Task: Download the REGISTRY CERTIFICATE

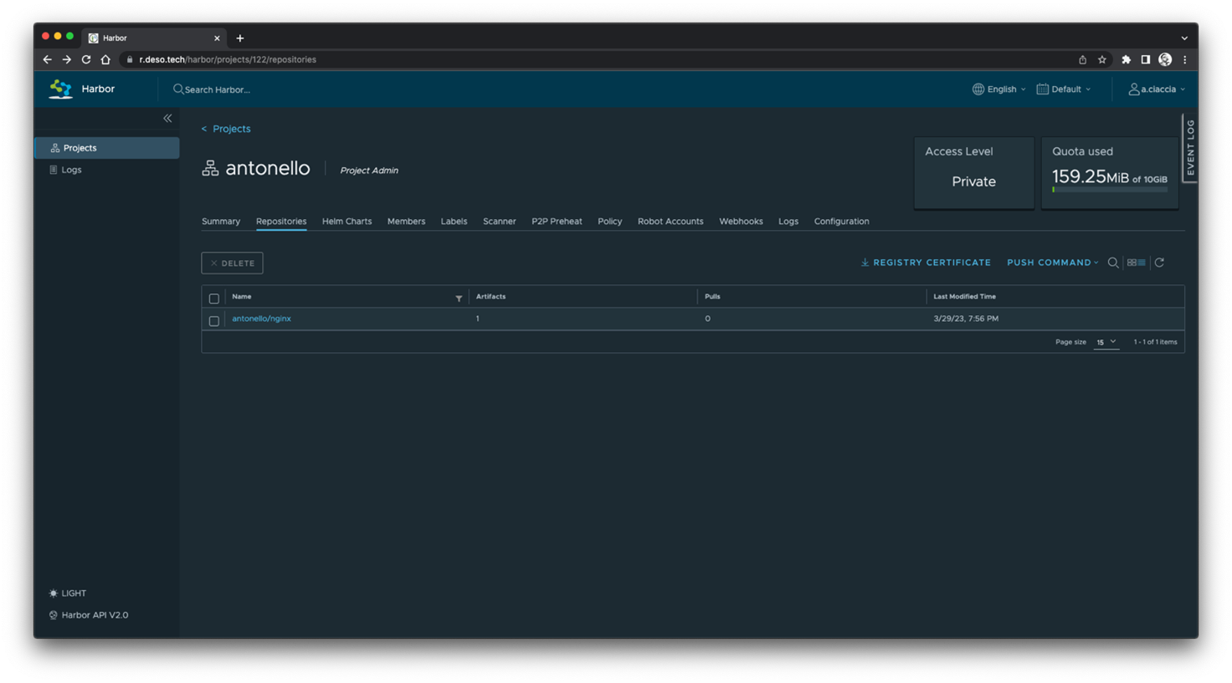Action: [x=926, y=262]
